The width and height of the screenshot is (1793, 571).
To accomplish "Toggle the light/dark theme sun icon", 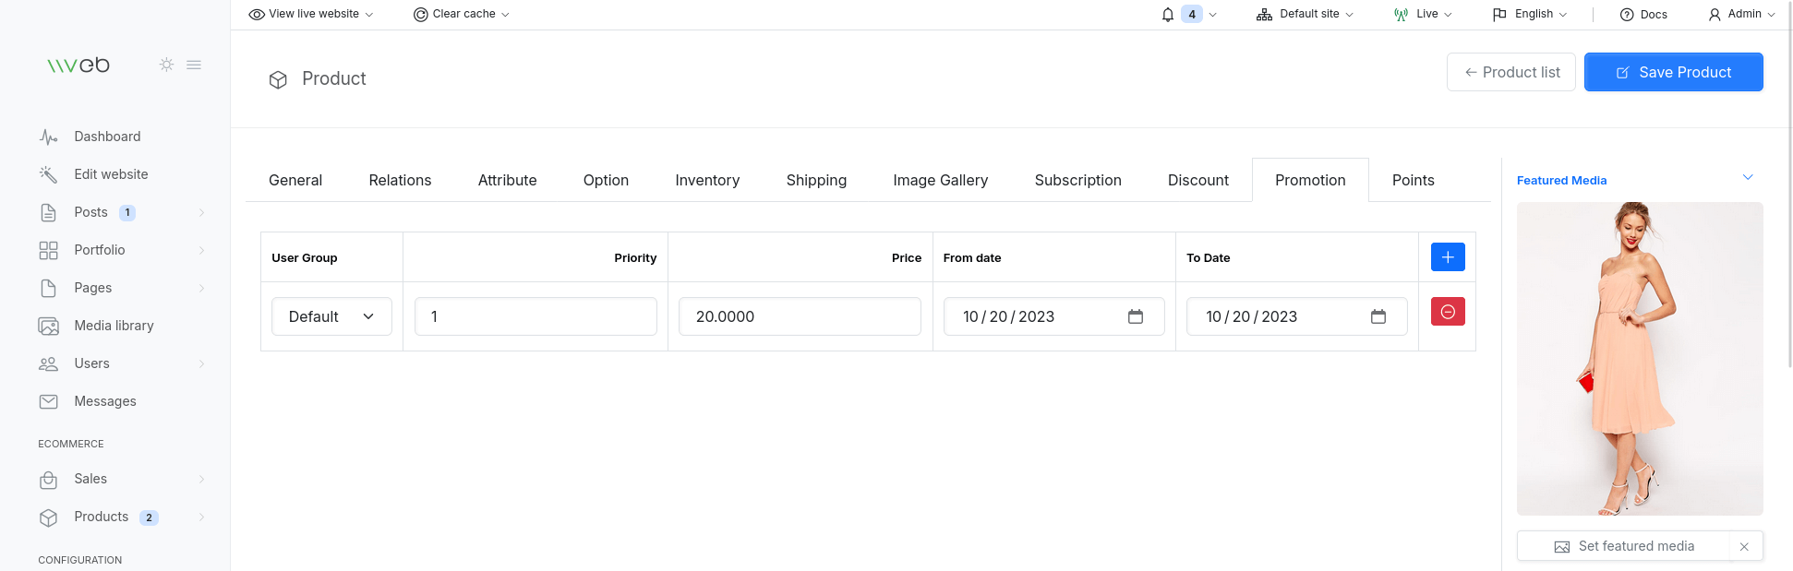I will click(166, 65).
